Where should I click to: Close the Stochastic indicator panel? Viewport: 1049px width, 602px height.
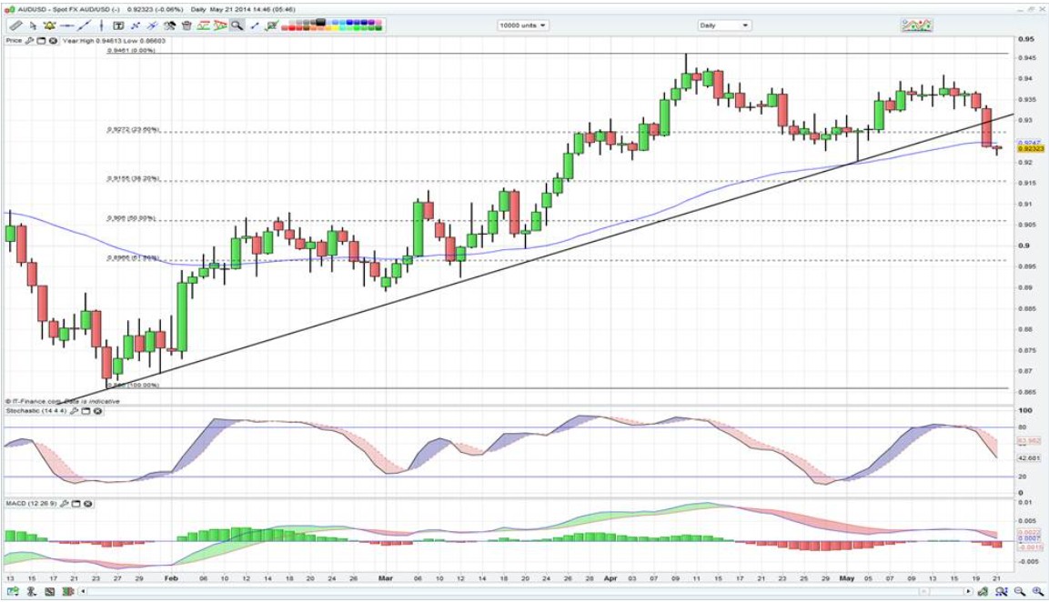click(x=98, y=412)
